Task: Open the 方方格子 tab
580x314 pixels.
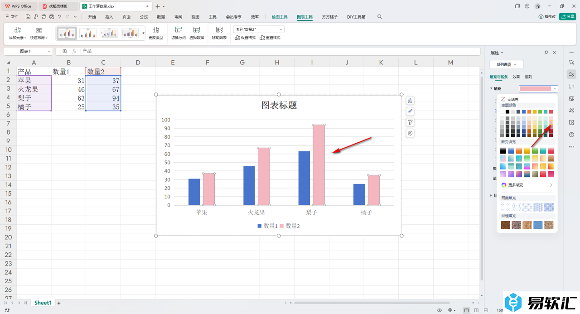Action: [x=329, y=17]
